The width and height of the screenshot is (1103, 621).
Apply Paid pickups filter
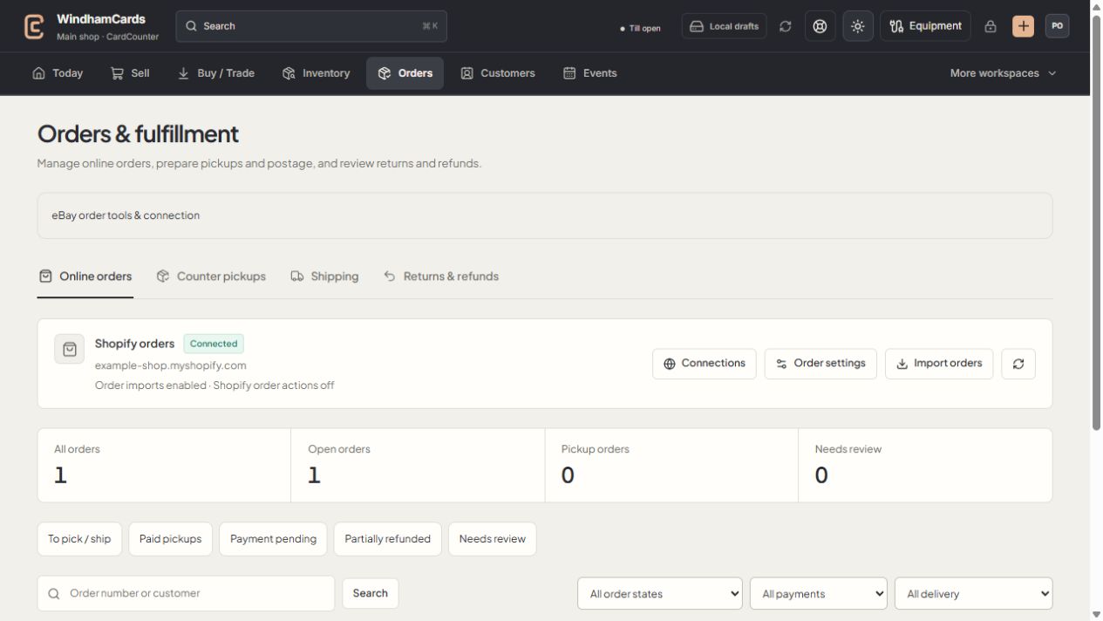(170, 539)
